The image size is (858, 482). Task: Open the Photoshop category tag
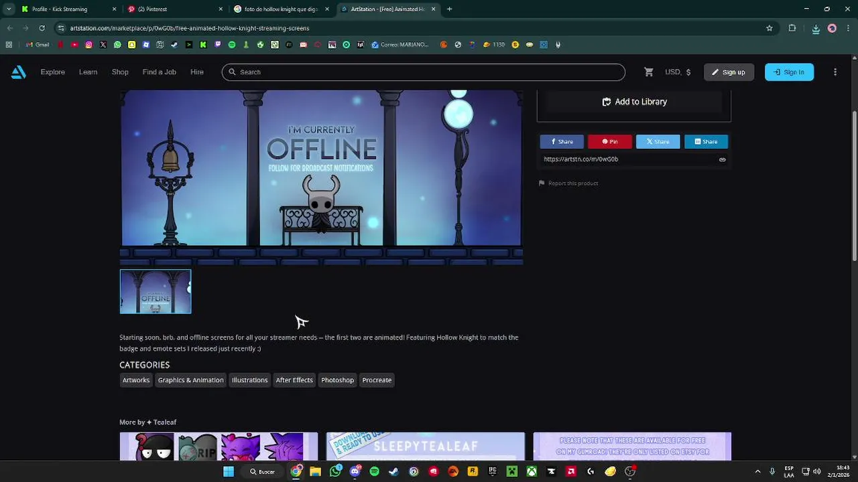pos(337,380)
